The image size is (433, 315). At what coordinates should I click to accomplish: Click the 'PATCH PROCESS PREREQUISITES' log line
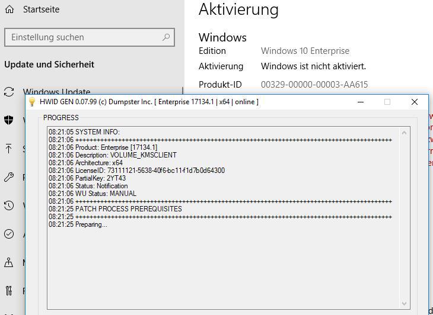pos(115,209)
